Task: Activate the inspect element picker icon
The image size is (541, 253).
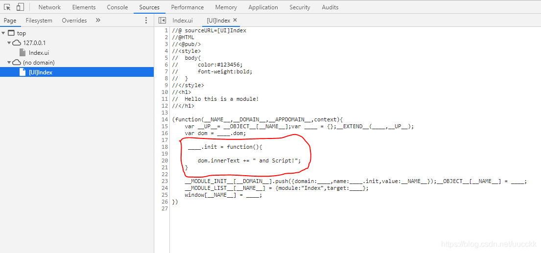Action: [7, 7]
